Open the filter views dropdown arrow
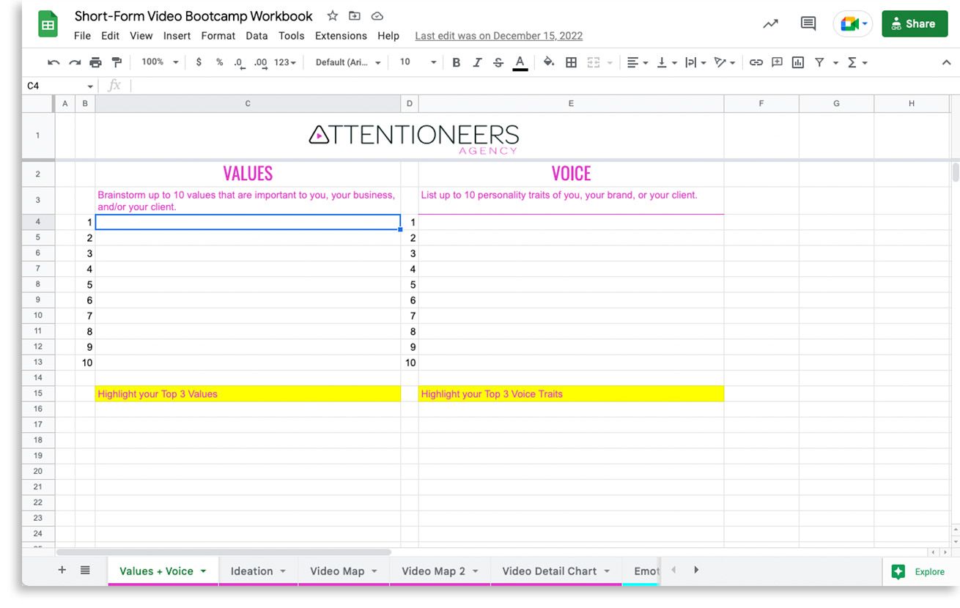 coord(835,63)
